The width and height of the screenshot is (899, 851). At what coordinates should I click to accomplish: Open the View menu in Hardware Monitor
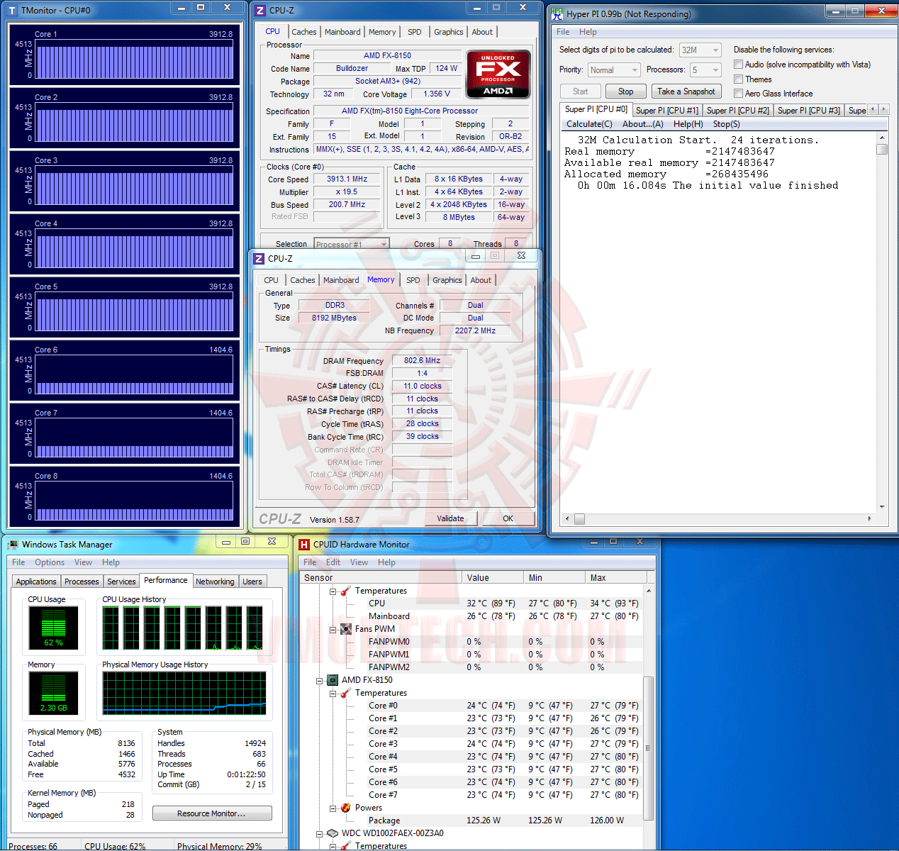coord(359,562)
